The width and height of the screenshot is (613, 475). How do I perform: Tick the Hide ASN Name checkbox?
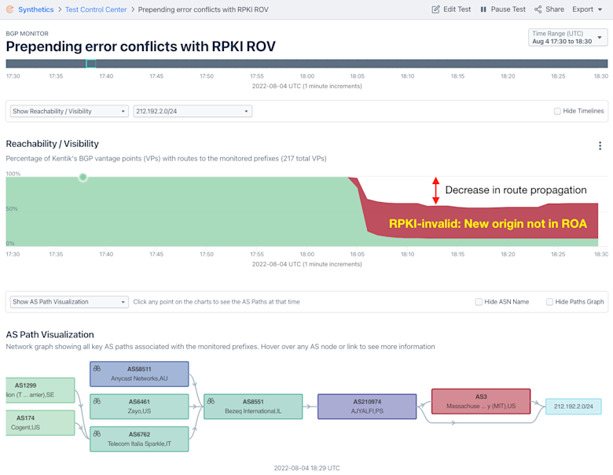coord(479,302)
